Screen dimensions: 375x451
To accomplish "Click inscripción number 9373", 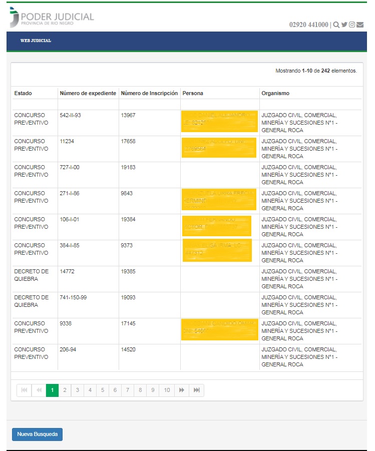I will coord(127,245).
